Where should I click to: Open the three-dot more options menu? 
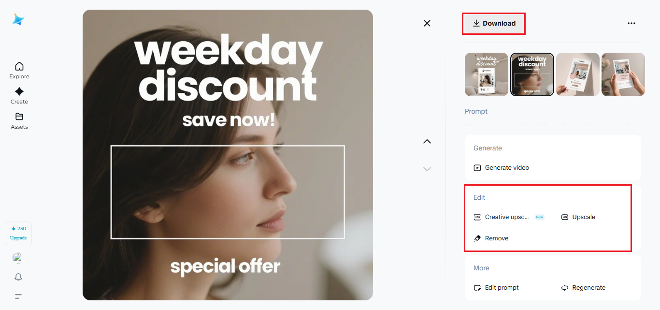tap(631, 23)
